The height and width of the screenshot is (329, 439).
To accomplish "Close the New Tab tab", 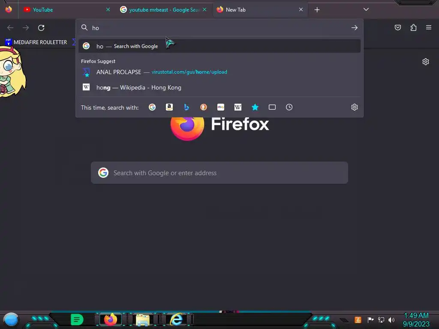I will click(301, 9).
